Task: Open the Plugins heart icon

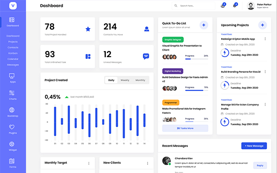Action: [12, 127]
